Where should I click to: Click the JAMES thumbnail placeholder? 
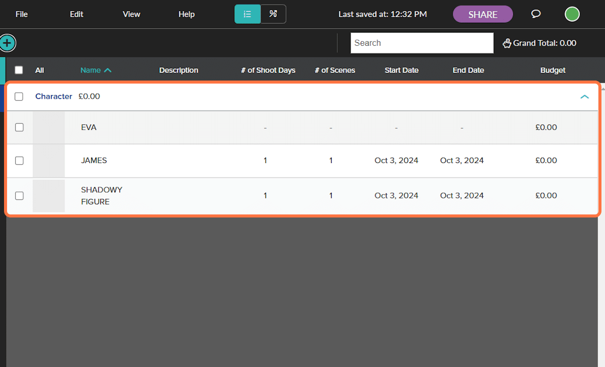[x=49, y=161]
